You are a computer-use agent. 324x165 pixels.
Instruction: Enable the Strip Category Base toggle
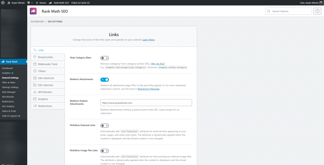point(105,58)
